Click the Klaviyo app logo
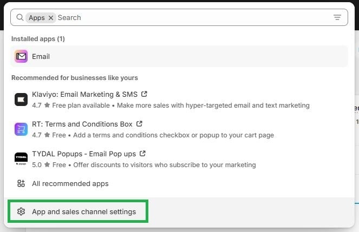This screenshot has width=359, height=232. coord(21,100)
